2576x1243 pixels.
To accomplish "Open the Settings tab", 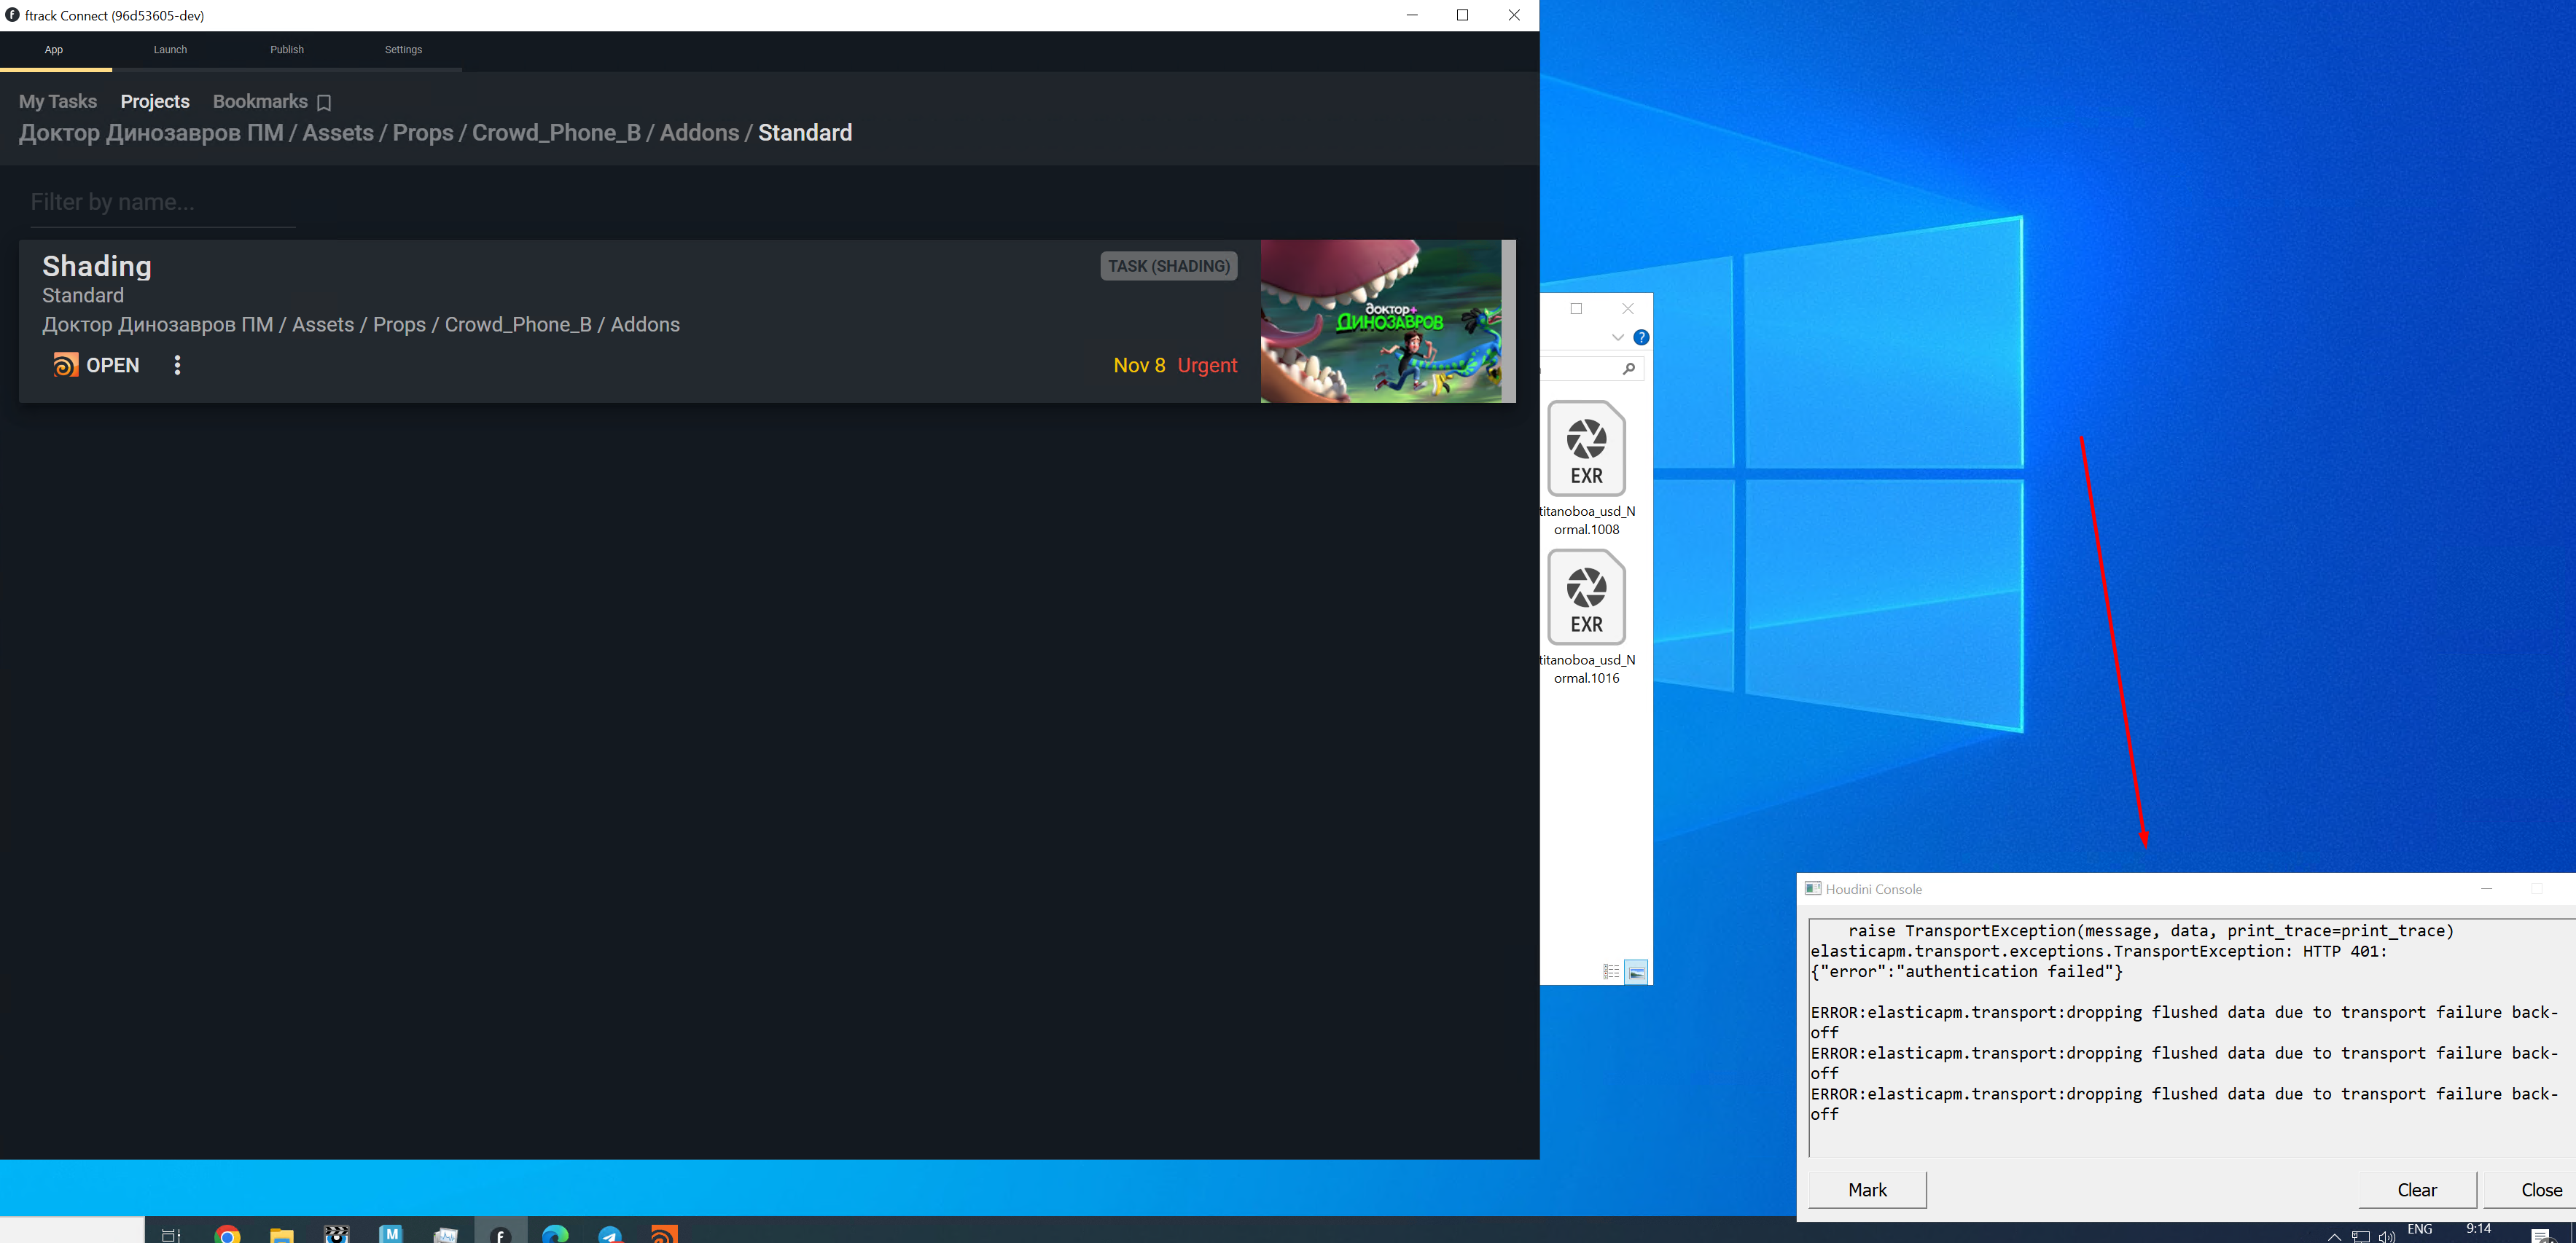I will [x=403, y=50].
